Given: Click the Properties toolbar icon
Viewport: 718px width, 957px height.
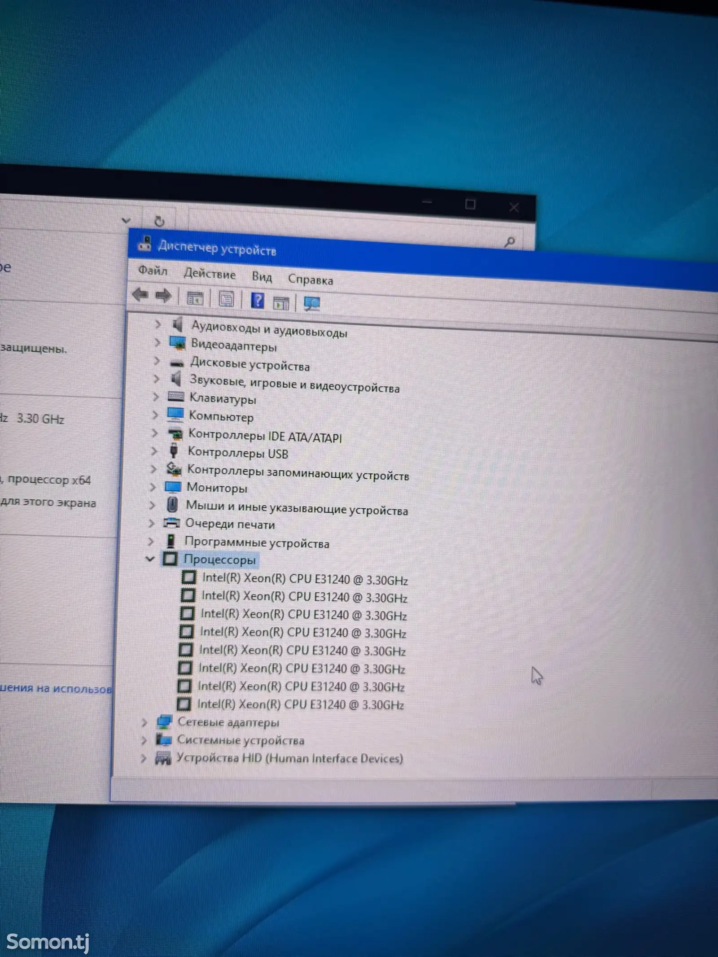Looking at the screenshot, I should 226,299.
